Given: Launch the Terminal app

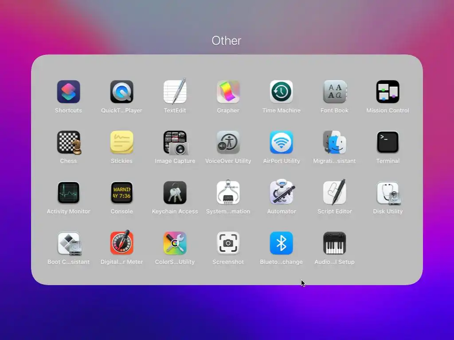Looking at the screenshot, I should click(x=387, y=142).
